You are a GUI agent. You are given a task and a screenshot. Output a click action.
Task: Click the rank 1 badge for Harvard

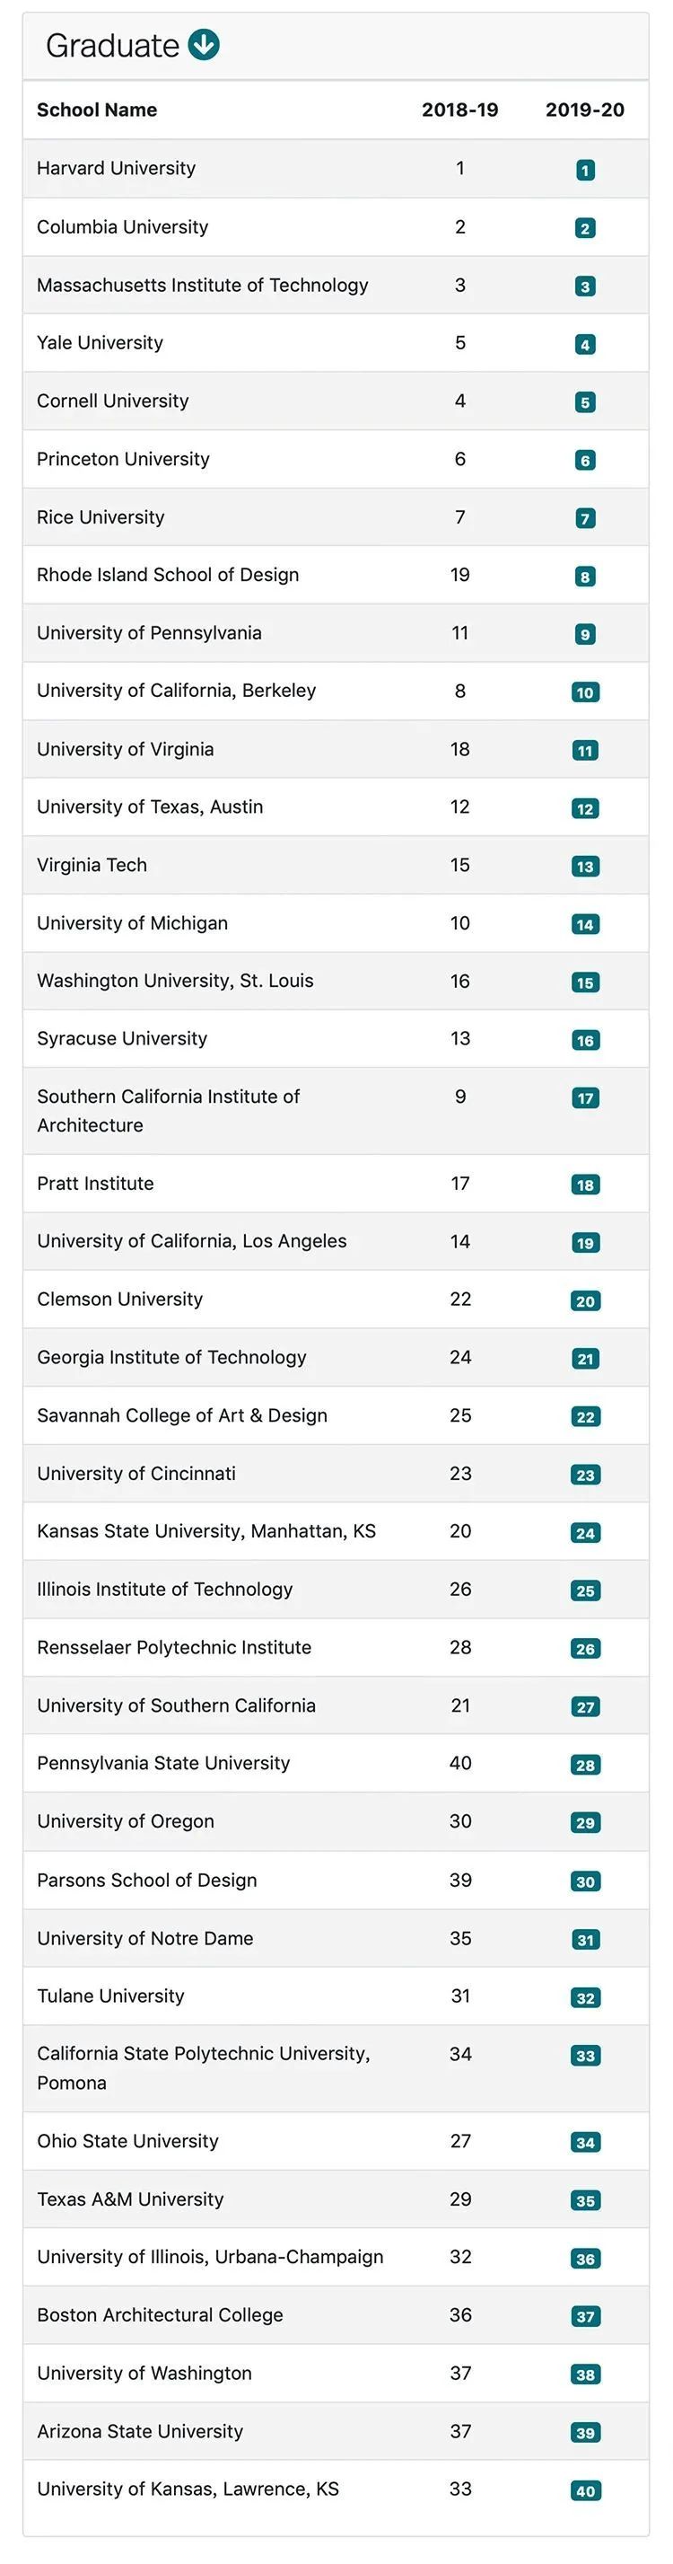586,171
